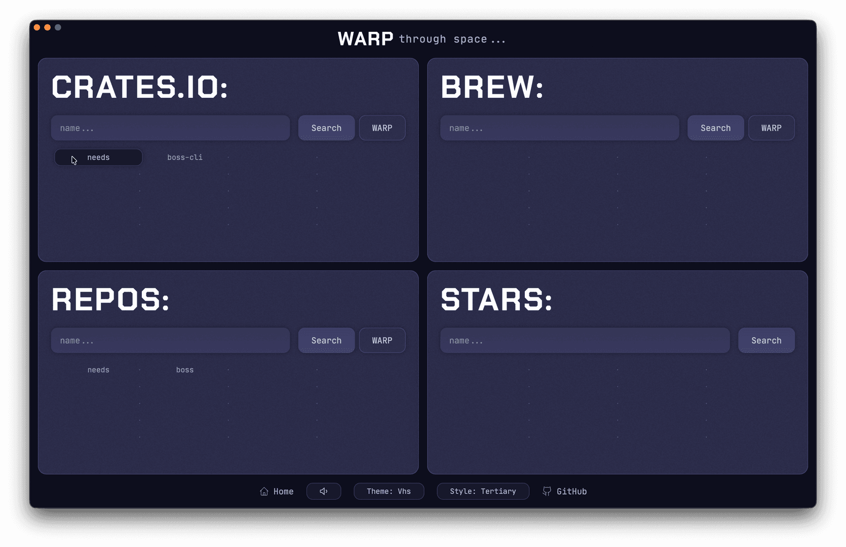Open the Style: Tertiary selector
The height and width of the screenshot is (547, 846).
(483, 491)
